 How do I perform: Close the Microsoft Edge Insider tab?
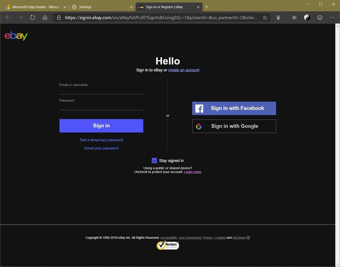point(64,7)
